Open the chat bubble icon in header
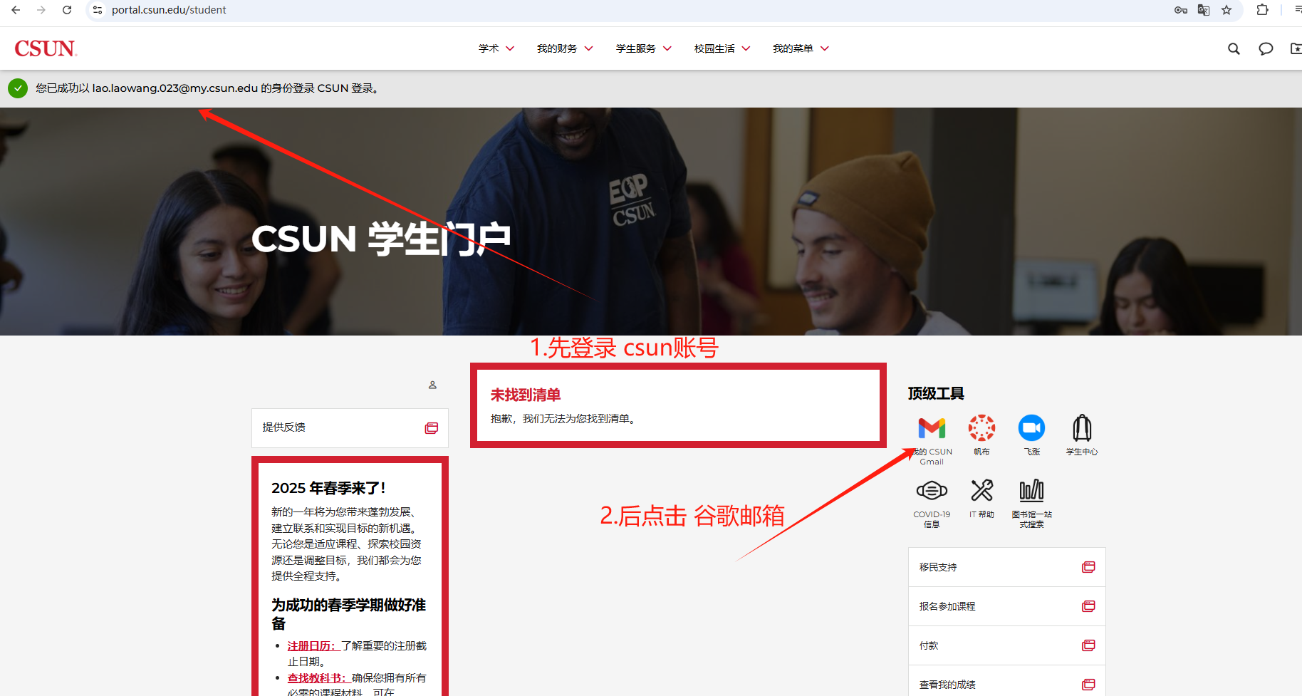This screenshot has height=696, width=1302. click(1266, 49)
